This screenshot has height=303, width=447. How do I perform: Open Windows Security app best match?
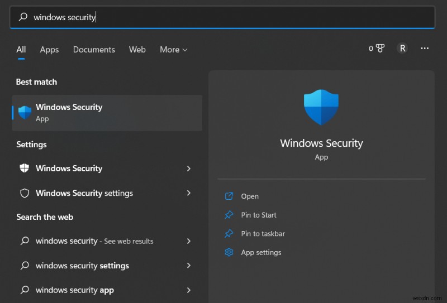(107, 113)
